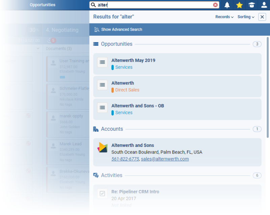Clear the search text with red X
Image resolution: width=270 pixels, height=215 pixels.
point(215,5)
